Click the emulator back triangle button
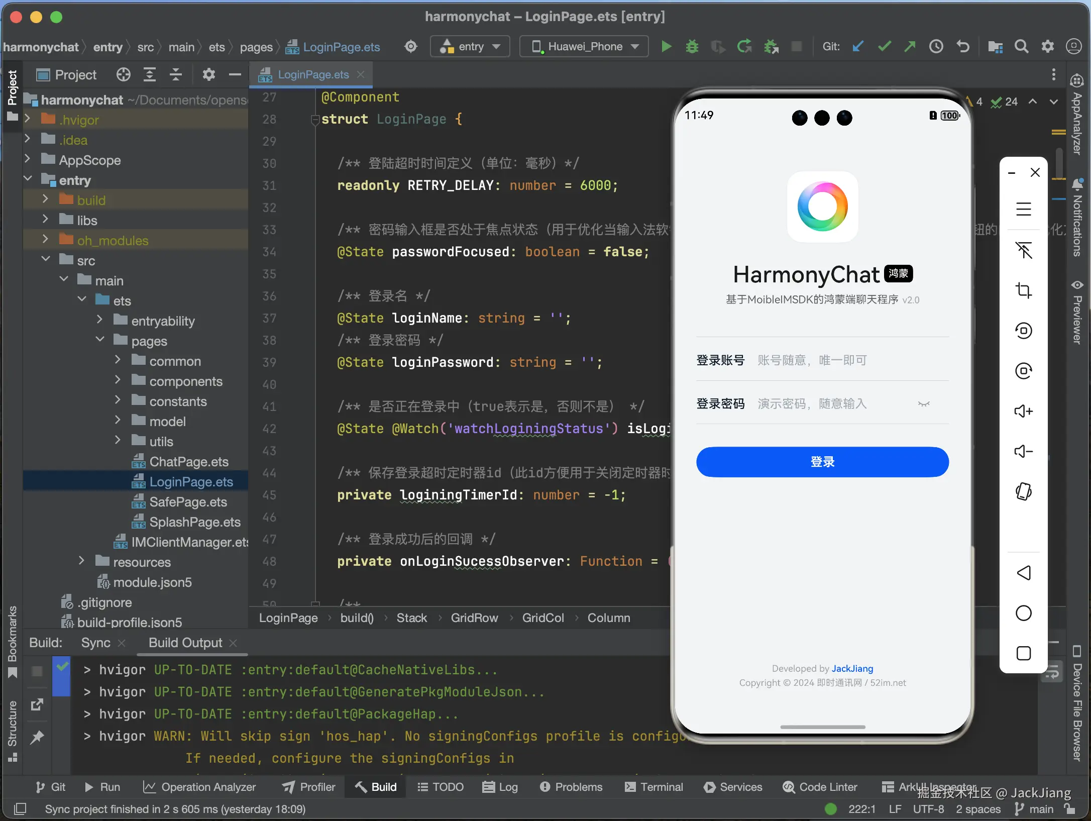The width and height of the screenshot is (1091, 821). (x=1023, y=573)
